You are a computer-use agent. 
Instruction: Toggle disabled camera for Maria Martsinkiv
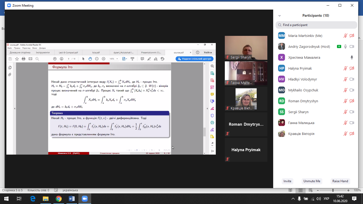point(352,36)
